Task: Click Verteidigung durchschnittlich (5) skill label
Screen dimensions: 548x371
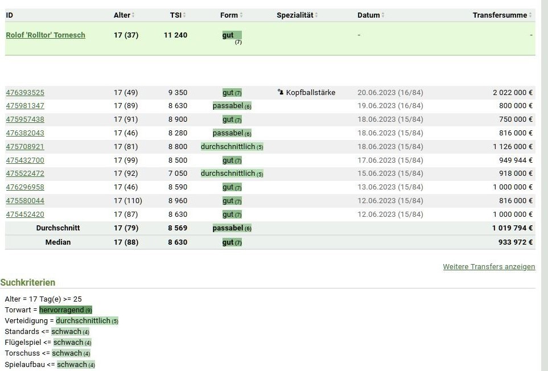Action: point(87,321)
